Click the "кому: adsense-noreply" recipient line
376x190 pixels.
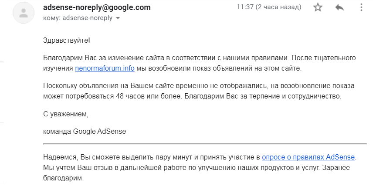pyautogui.click(x=78, y=18)
